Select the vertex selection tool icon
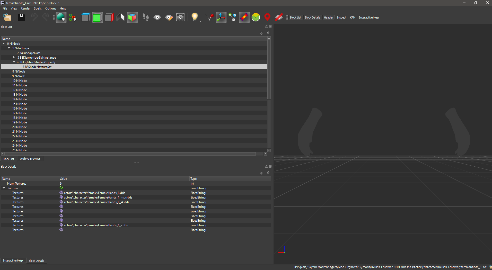This screenshot has height=270, width=492. click(73, 17)
